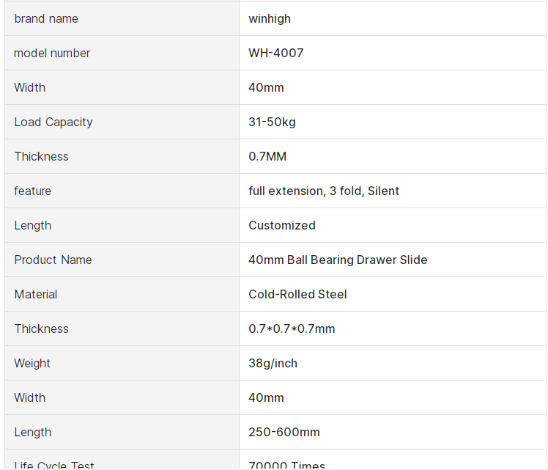Click the "Product Name" label cell
This screenshot has width=548, height=470.
coord(53,260)
